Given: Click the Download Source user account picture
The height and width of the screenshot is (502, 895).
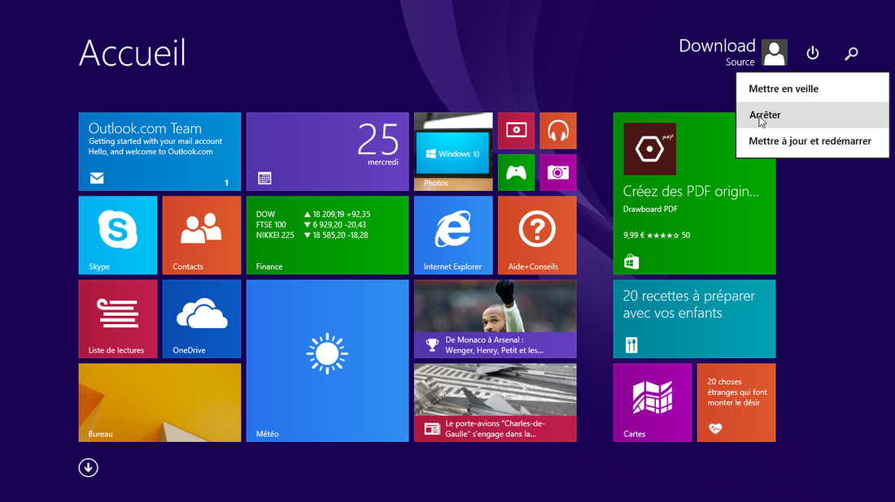Looking at the screenshot, I should point(775,53).
